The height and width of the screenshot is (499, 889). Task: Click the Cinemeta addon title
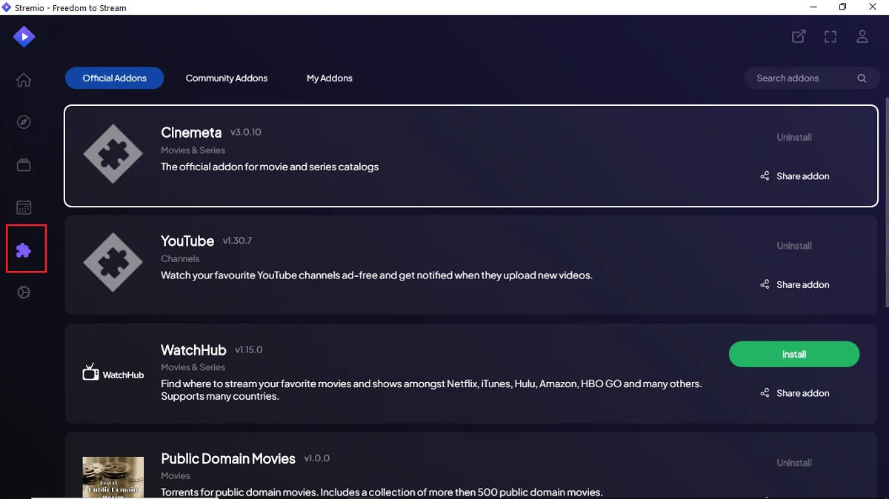coord(191,133)
